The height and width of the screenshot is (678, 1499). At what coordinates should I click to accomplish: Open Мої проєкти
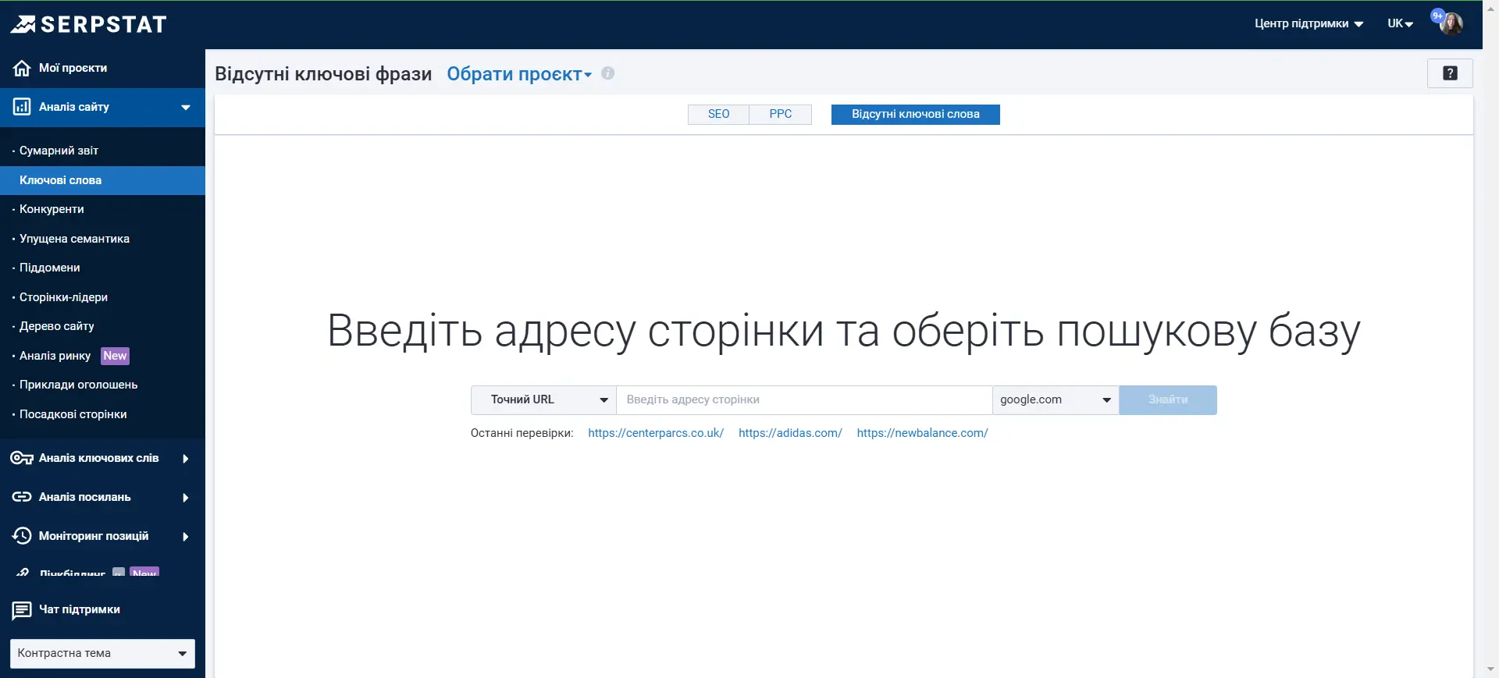click(x=73, y=68)
